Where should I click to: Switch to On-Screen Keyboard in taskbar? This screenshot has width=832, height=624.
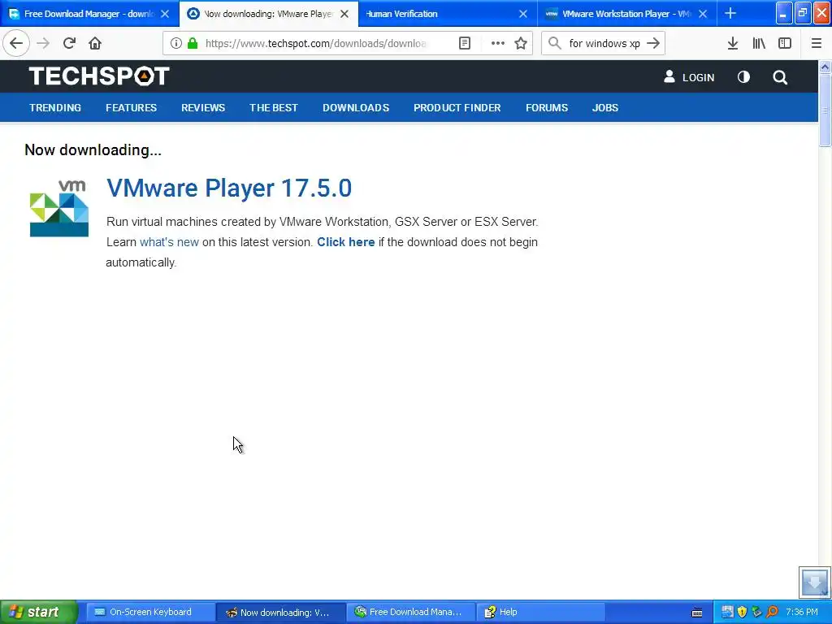pyautogui.click(x=149, y=612)
